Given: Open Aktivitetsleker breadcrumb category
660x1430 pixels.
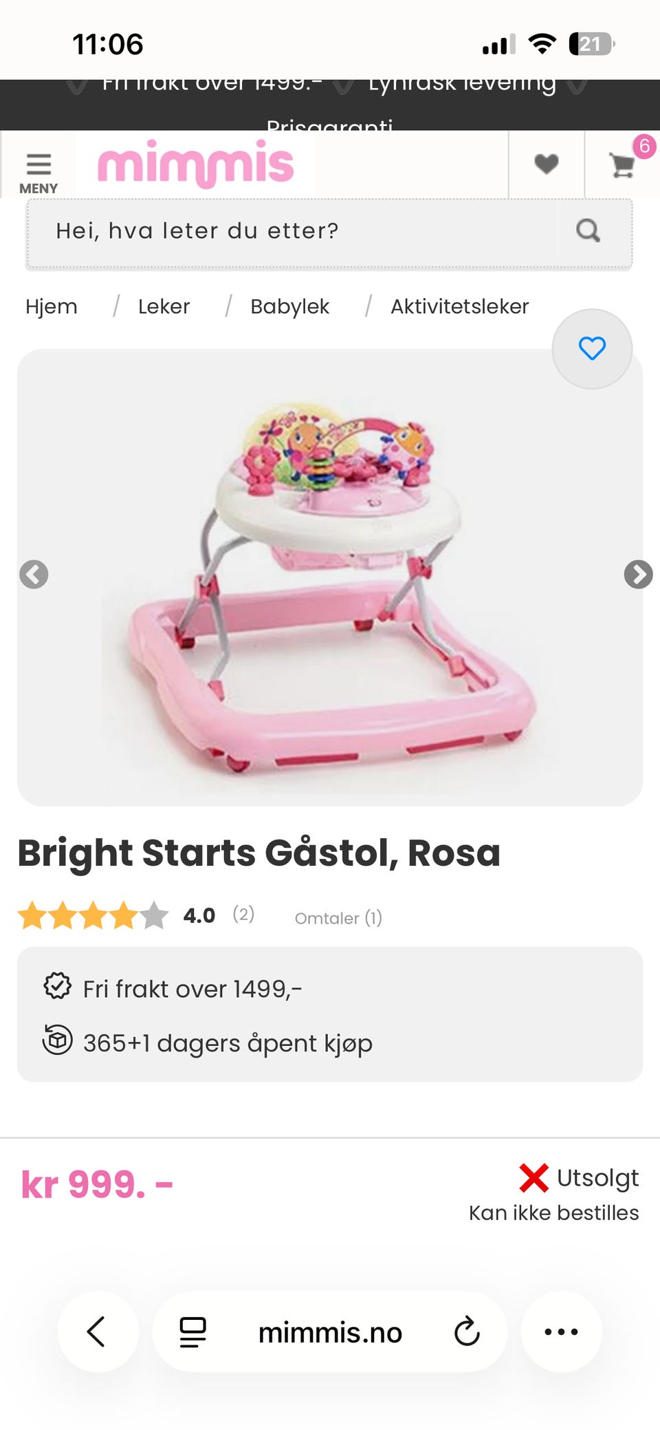Looking at the screenshot, I should point(459,307).
